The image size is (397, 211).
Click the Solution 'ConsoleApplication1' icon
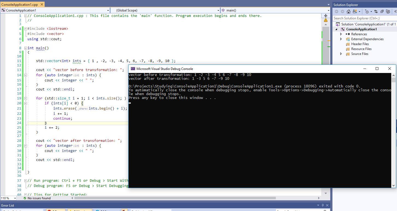[338, 24]
